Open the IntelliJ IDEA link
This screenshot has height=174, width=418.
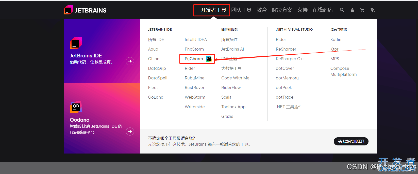coord(196,39)
